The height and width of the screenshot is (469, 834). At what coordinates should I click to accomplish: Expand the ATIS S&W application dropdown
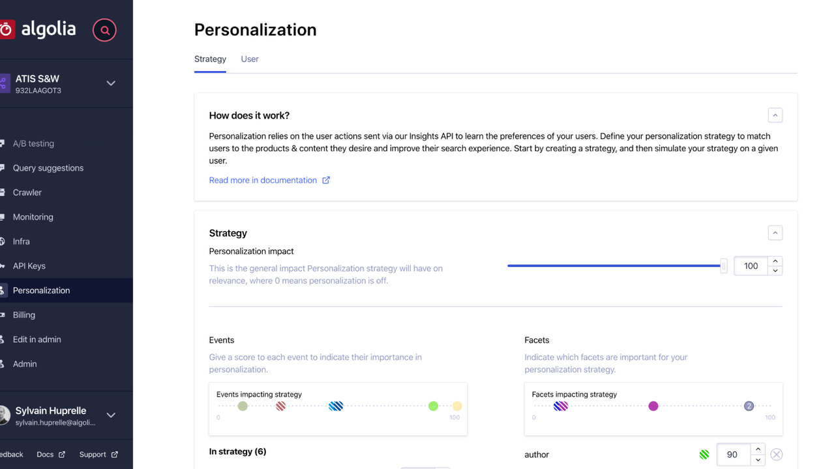[x=111, y=83]
